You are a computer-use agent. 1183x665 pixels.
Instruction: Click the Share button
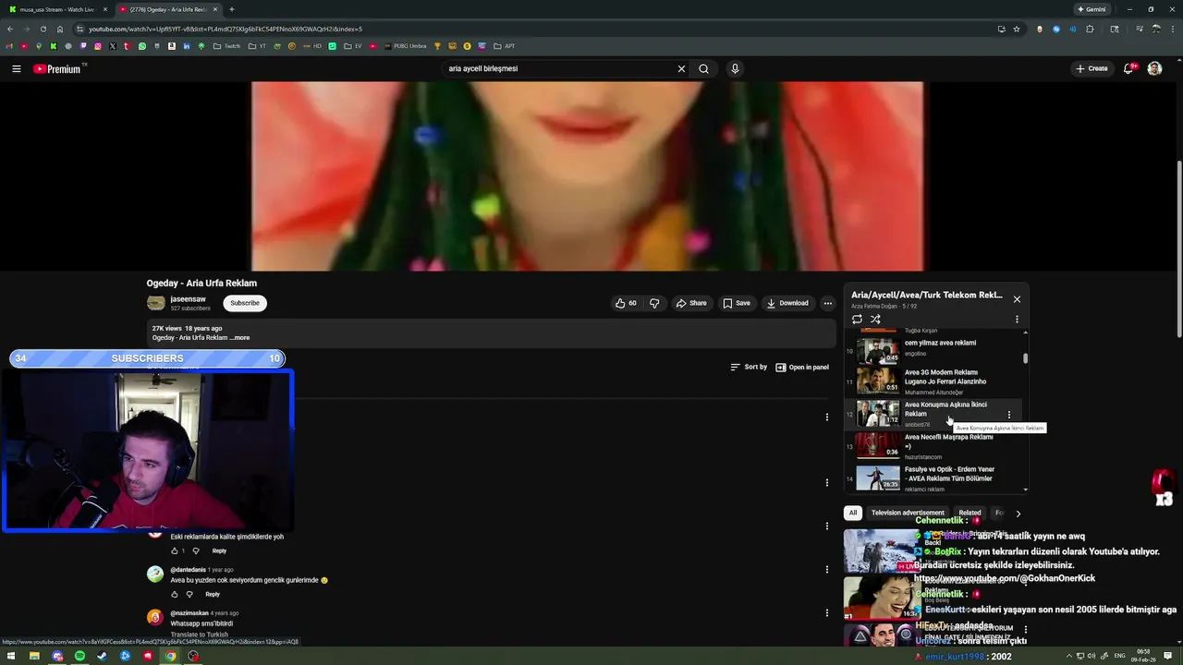click(691, 303)
